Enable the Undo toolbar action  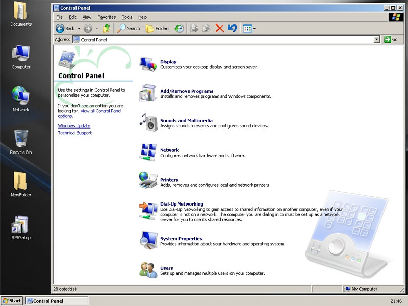point(233,29)
